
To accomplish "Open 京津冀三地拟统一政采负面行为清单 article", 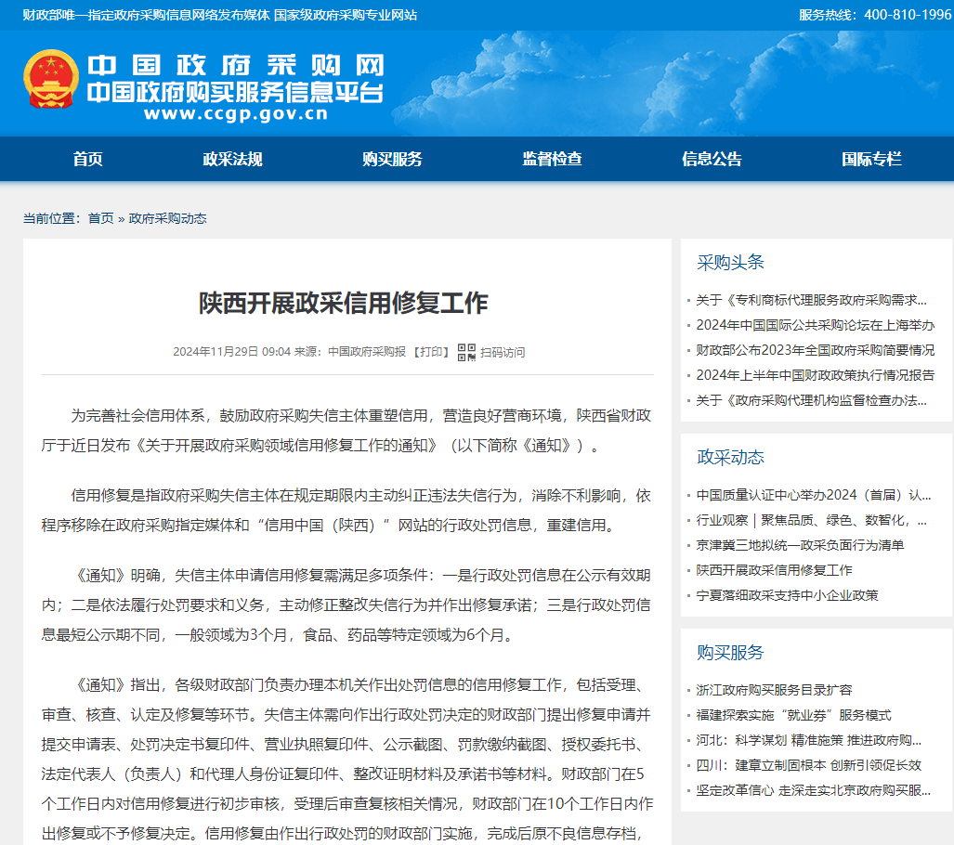I will [800, 545].
